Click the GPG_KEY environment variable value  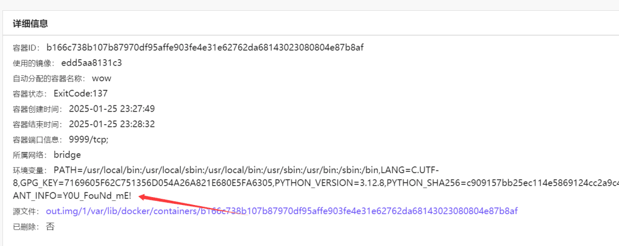[x=145, y=184]
